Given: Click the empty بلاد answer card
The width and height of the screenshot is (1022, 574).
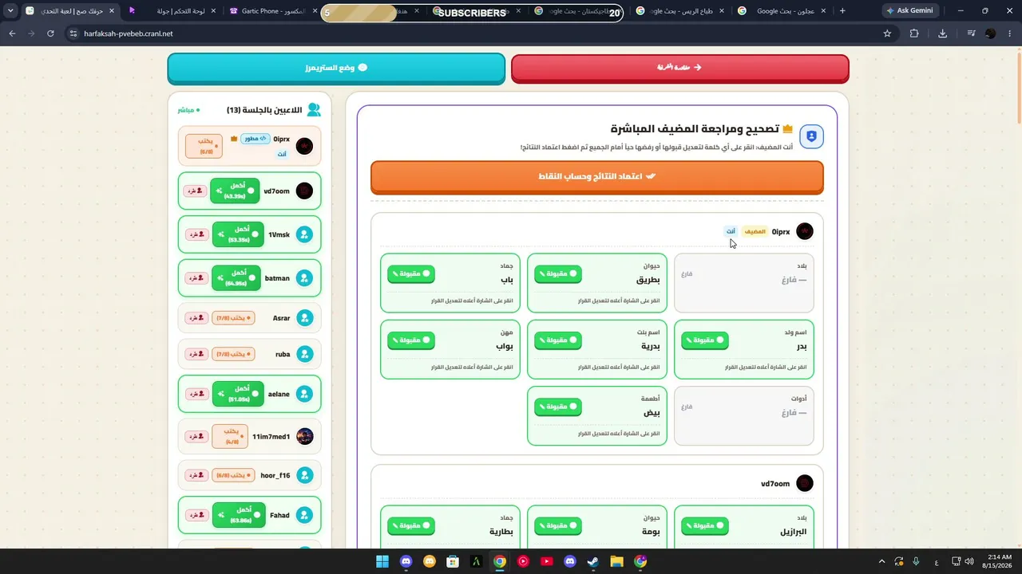Looking at the screenshot, I should [744, 283].
